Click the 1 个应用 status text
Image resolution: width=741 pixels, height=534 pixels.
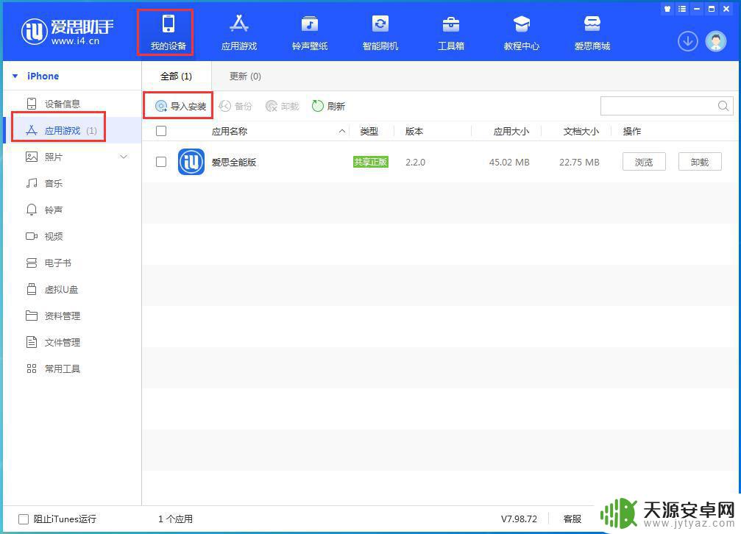[x=175, y=519]
